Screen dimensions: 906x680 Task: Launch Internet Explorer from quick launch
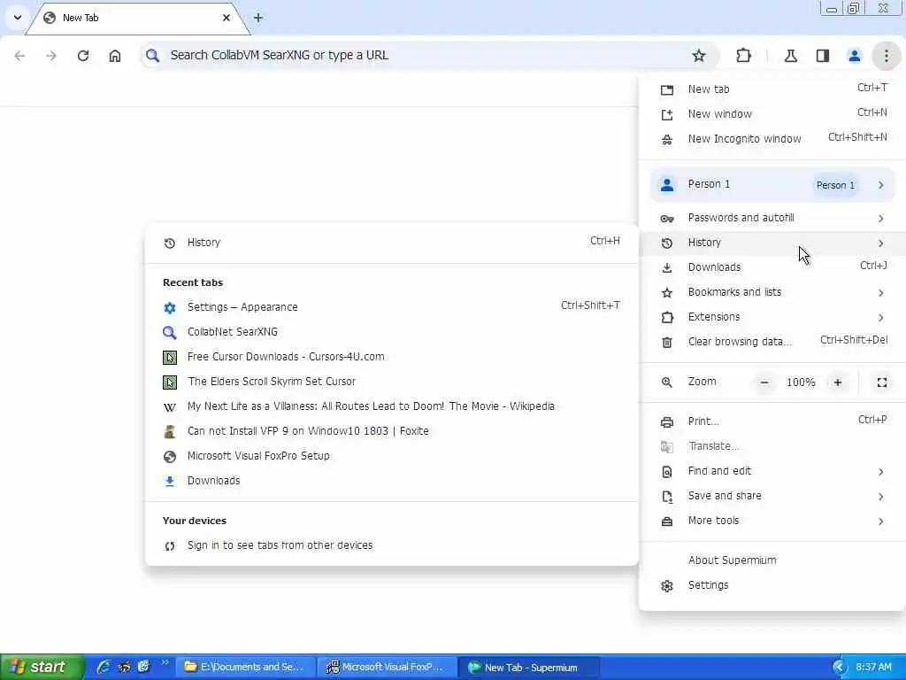pyautogui.click(x=104, y=667)
